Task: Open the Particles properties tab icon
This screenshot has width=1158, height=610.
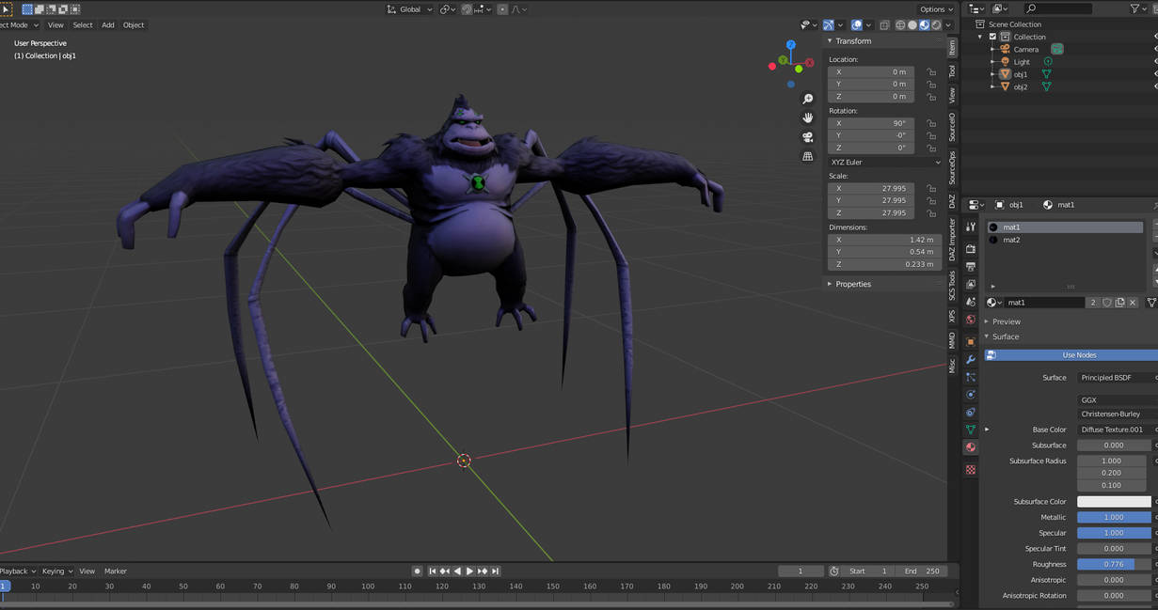Action: pos(971,377)
